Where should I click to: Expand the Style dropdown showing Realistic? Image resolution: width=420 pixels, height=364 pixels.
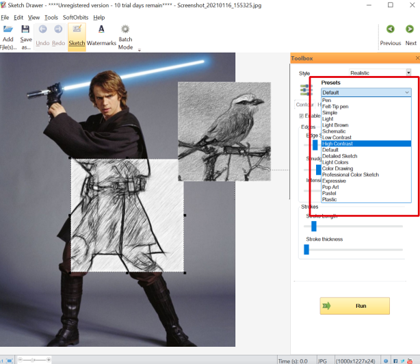[x=408, y=73]
